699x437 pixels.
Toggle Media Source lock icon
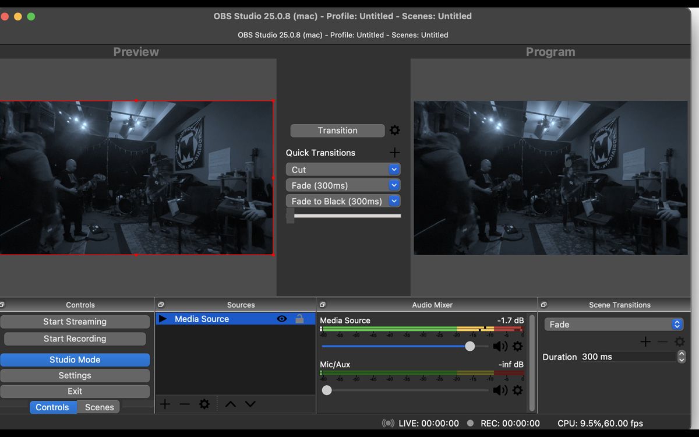click(299, 319)
